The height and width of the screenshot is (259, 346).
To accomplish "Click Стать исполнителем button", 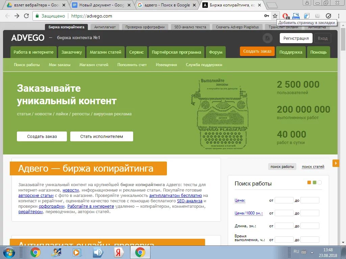I will pyautogui.click(x=101, y=136).
